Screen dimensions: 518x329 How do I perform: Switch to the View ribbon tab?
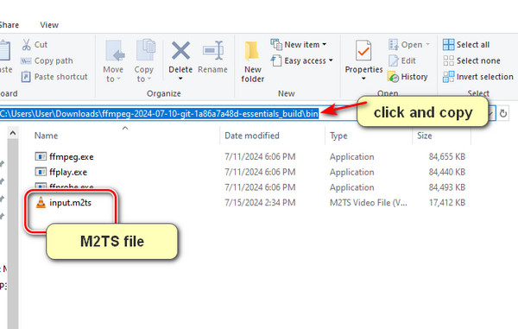[49, 25]
